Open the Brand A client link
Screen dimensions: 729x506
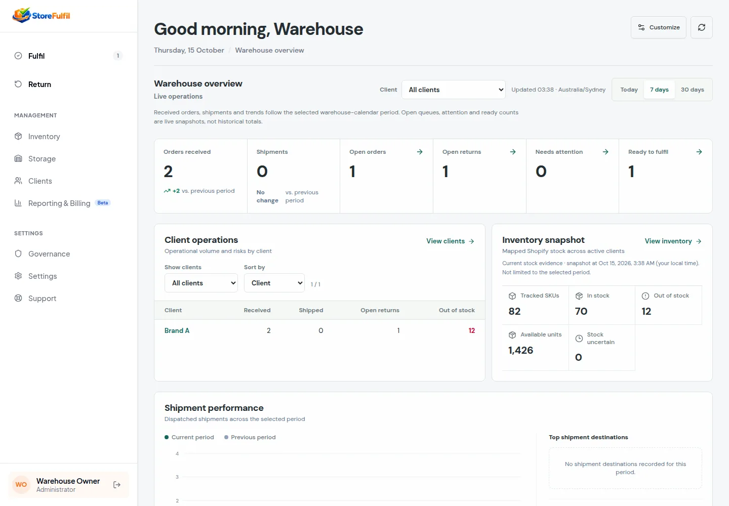click(177, 330)
